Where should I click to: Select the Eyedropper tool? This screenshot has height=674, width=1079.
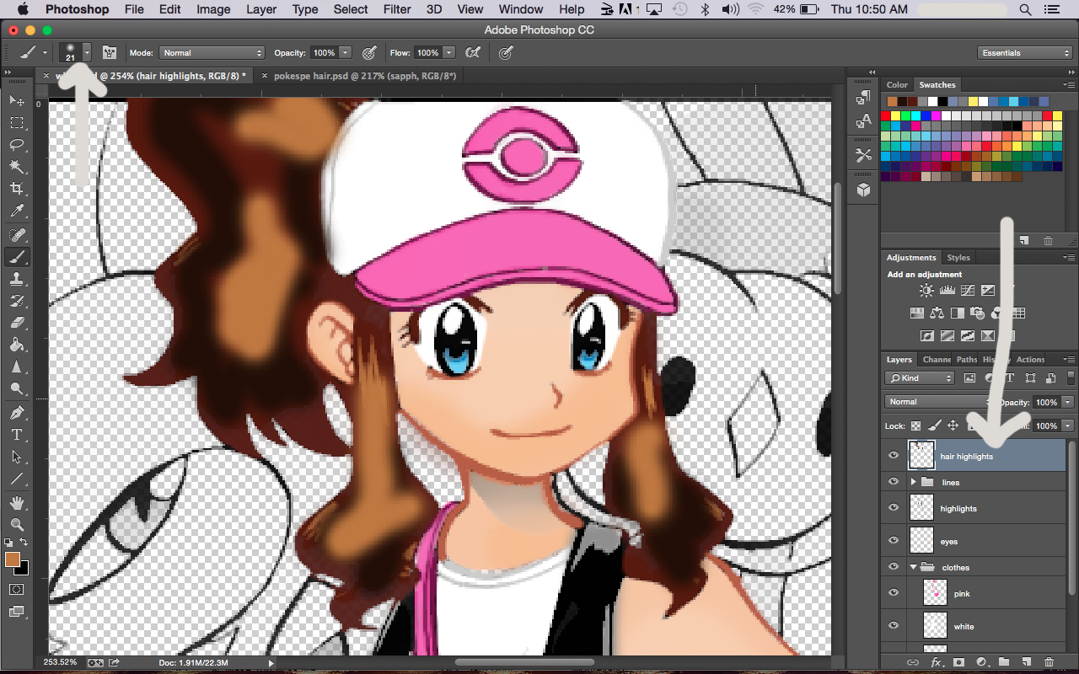17,211
